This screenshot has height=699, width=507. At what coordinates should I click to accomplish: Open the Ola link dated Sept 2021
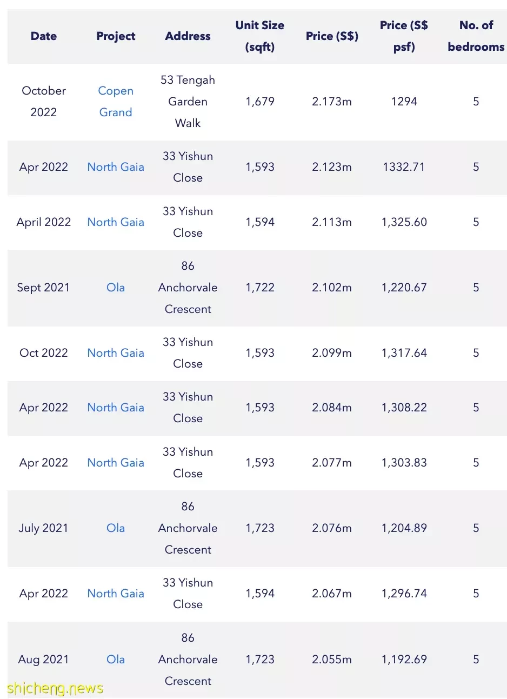coord(116,288)
